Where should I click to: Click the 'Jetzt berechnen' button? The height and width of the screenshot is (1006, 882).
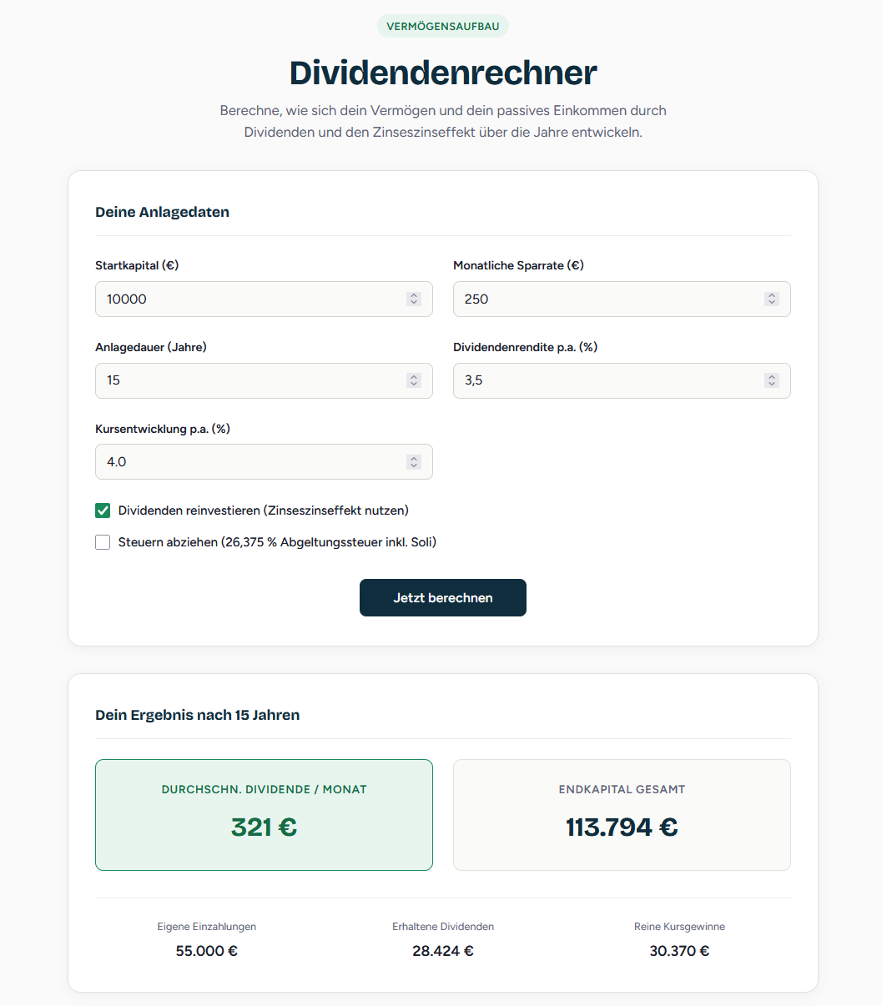point(442,597)
